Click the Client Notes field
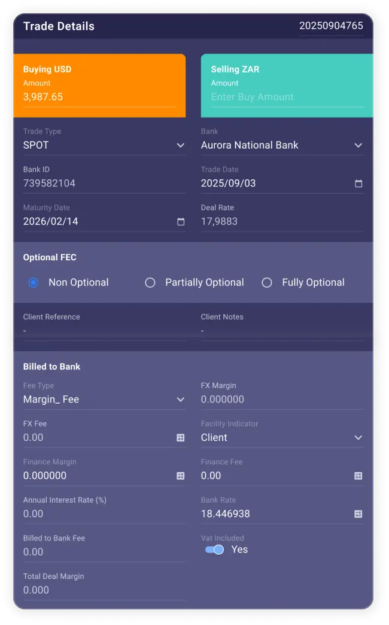This screenshot has width=389, height=625. click(x=281, y=330)
